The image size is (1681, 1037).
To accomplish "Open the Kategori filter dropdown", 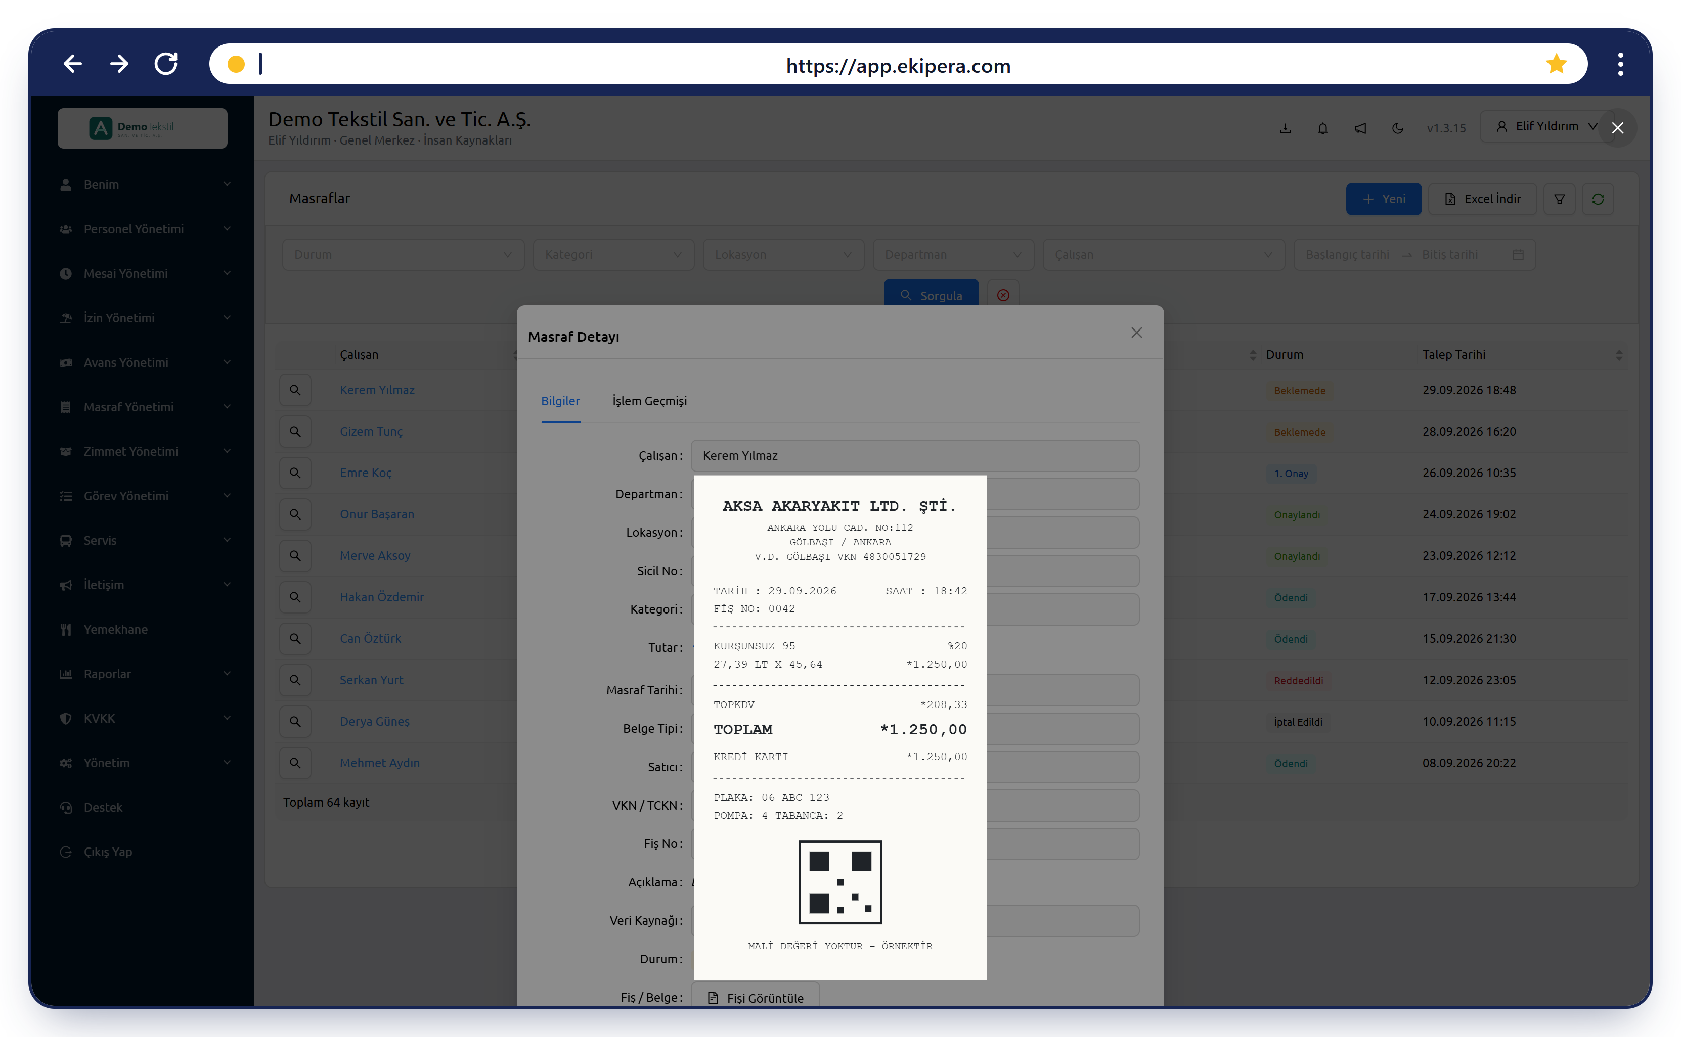I will pyautogui.click(x=613, y=255).
